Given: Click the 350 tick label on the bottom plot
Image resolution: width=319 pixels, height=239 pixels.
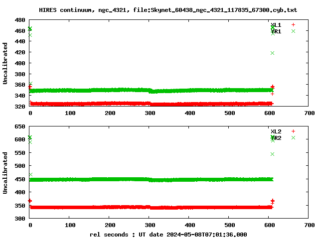Looking at the screenshot, I should pyautogui.click(x=20, y=206).
